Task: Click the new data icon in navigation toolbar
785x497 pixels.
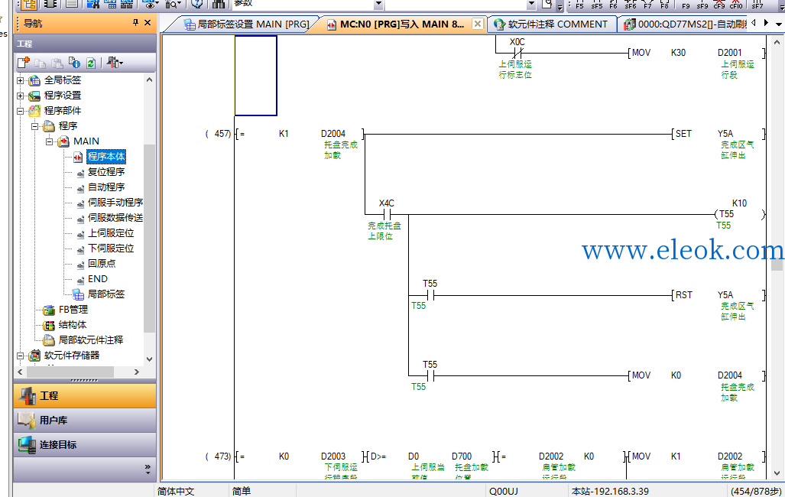Action: 24,63
